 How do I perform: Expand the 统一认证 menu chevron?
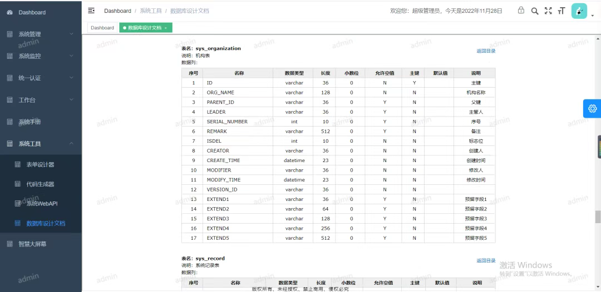click(71, 78)
